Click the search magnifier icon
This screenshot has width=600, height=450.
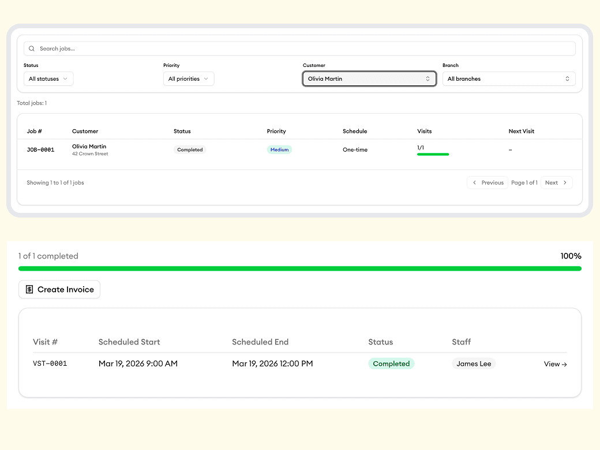point(32,49)
